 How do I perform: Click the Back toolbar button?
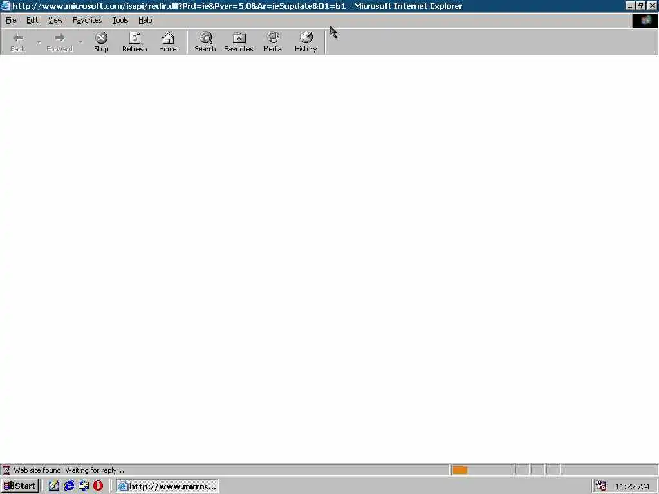(x=17, y=42)
